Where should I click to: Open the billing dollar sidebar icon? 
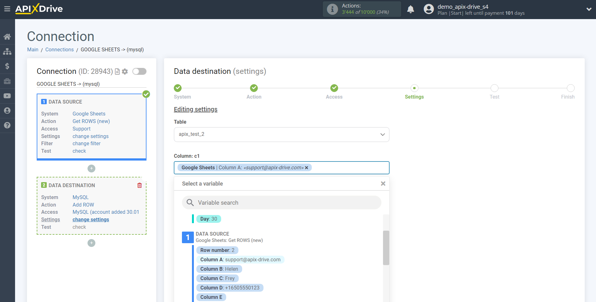tap(7, 66)
